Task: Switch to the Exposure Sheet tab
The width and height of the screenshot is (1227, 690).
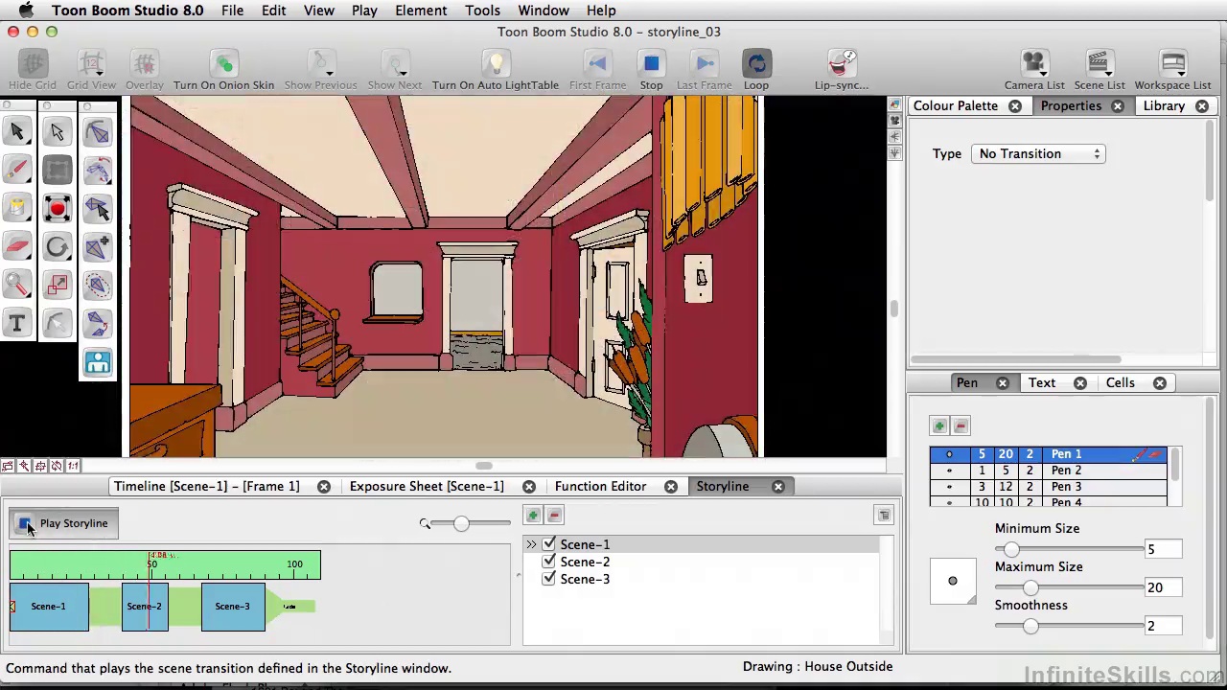Action: [x=427, y=486]
